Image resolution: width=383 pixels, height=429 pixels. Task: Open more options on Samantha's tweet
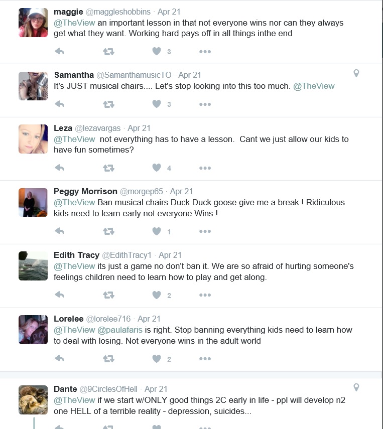pos(205,104)
